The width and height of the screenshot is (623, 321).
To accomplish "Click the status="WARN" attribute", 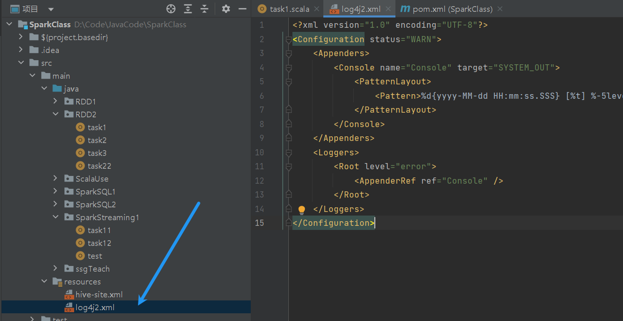I will pos(403,39).
